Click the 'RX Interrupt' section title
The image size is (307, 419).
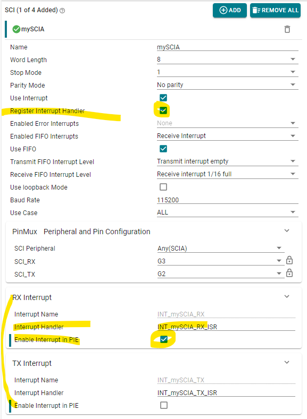(32, 297)
